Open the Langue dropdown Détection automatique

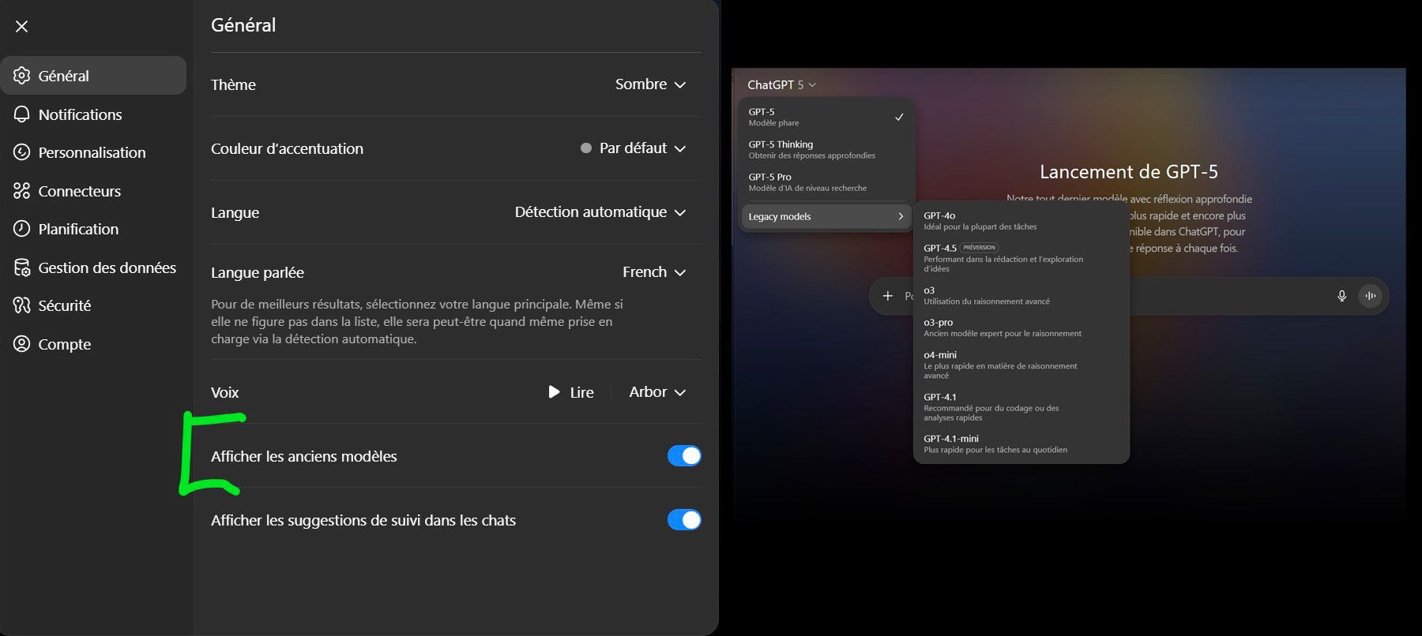coord(600,212)
